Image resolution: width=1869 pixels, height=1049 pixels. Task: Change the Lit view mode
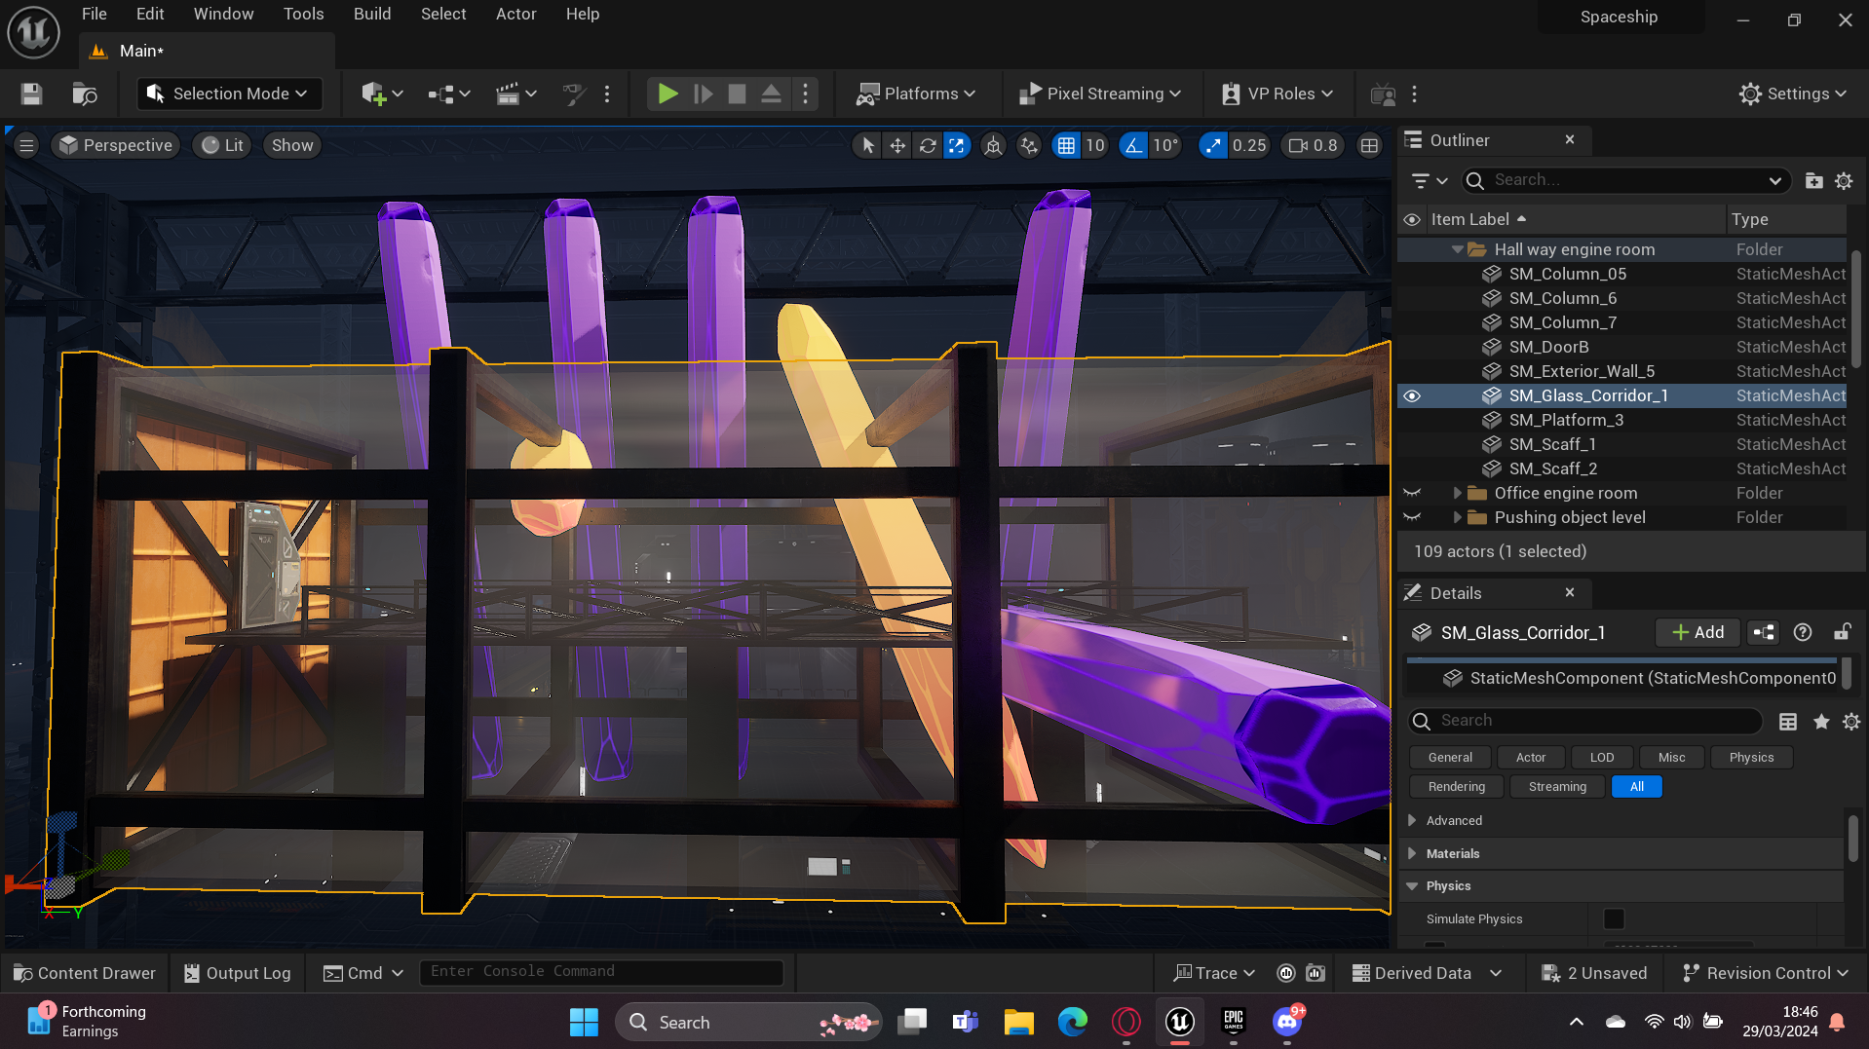click(222, 145)
